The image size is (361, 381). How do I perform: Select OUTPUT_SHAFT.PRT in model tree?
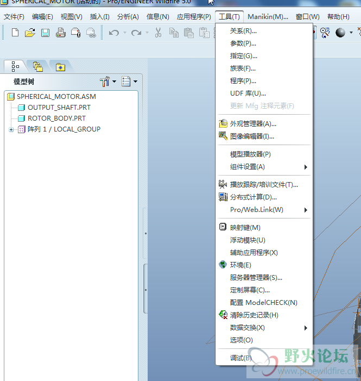click(59, 108)
